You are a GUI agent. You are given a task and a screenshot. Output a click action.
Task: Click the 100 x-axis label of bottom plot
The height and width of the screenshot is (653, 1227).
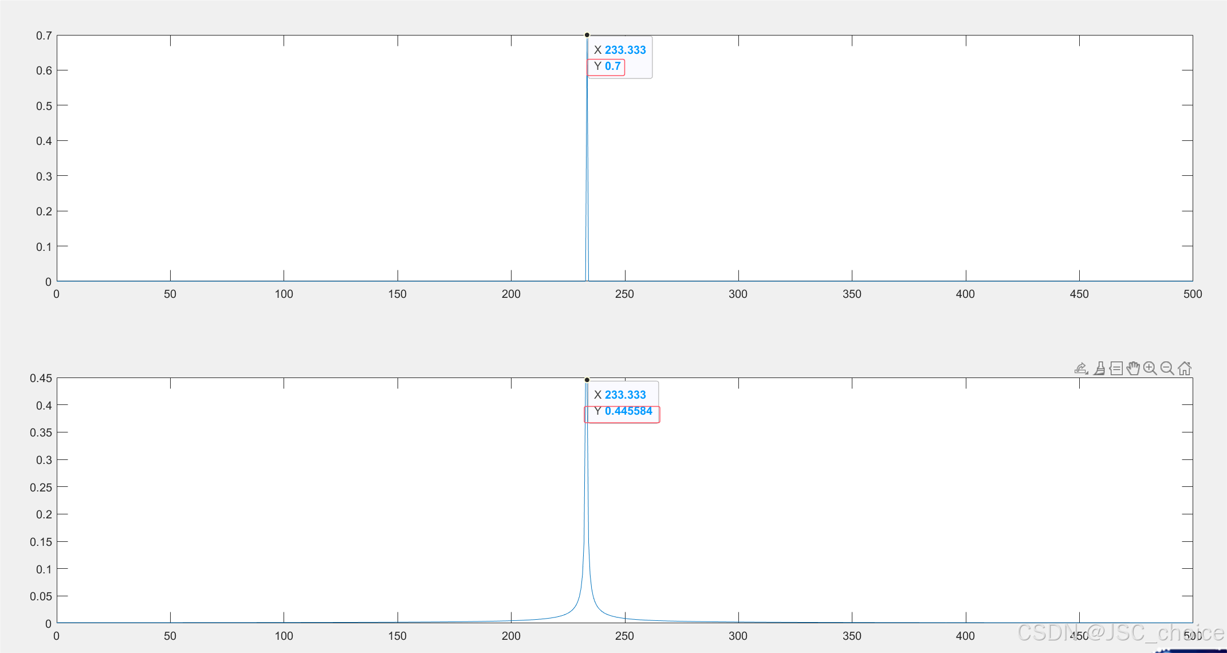pos(284,636)
